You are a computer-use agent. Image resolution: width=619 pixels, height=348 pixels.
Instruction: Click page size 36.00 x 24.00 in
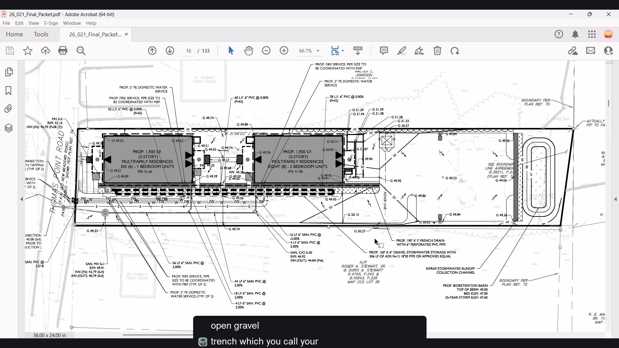49,335
